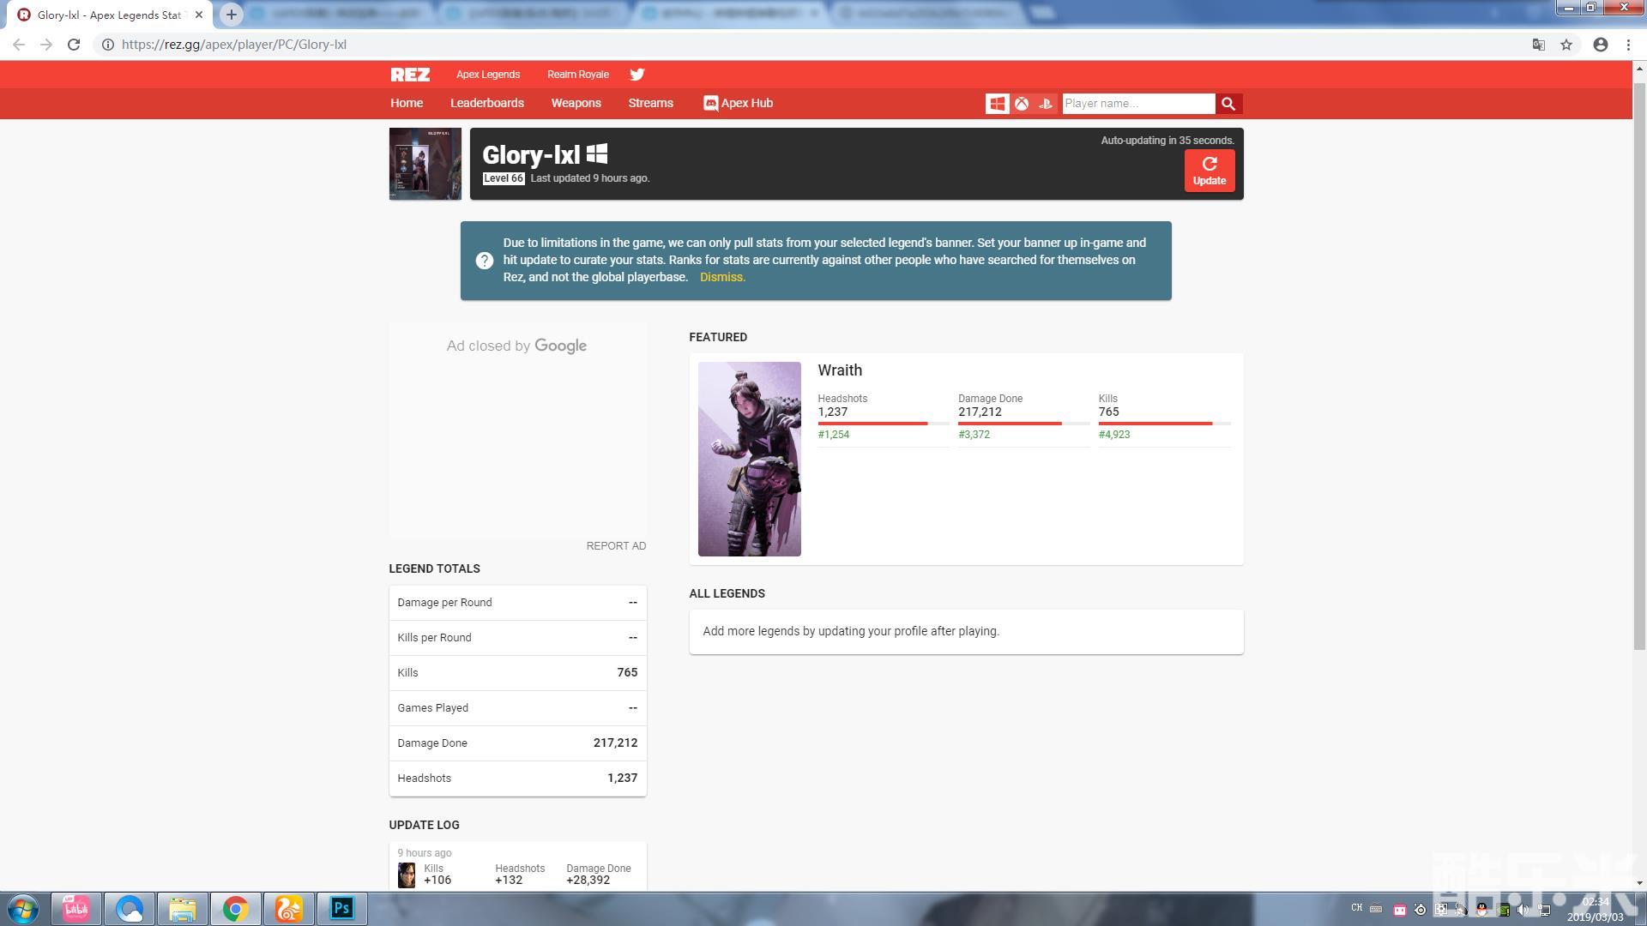Click the REZ logo

point(410,75)
